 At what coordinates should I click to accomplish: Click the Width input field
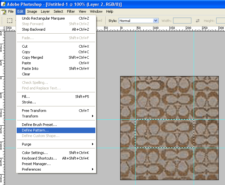coord(182,21)
